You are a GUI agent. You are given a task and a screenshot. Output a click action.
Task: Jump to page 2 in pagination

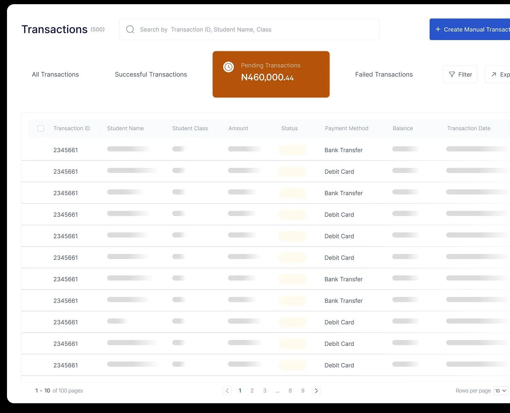tap(252, 391)
